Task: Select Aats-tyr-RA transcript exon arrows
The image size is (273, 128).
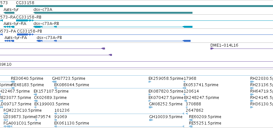Action: pyautogui.click(x=9, y=27)
